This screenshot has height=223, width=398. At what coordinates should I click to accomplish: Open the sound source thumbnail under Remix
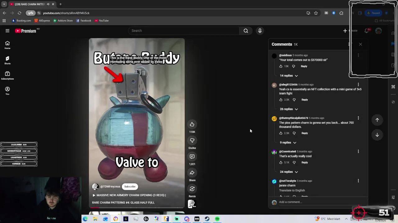(192, 204)
